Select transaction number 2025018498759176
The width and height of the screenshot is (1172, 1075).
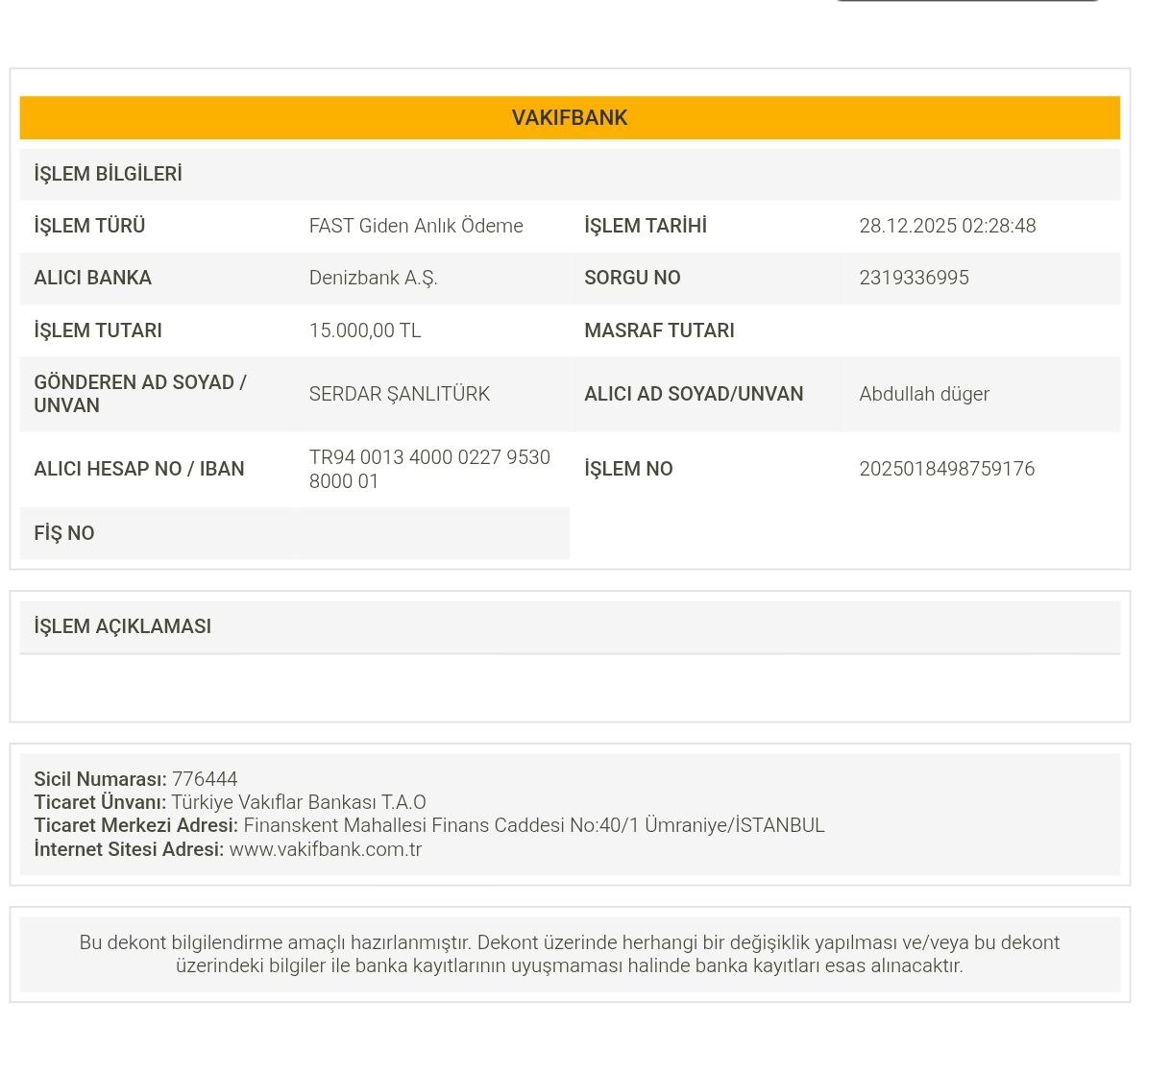click(946, 469)
